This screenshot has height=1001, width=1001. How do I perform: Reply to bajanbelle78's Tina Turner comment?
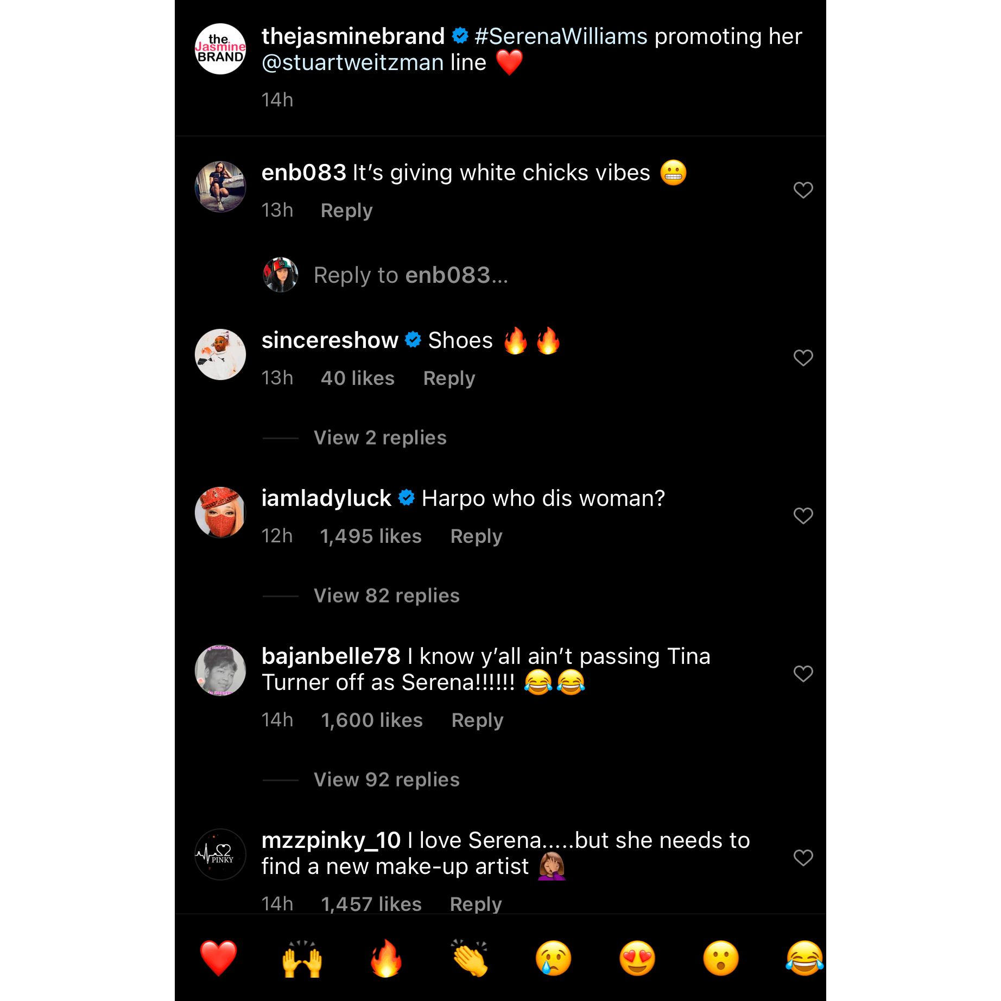(x=477, y=720)
